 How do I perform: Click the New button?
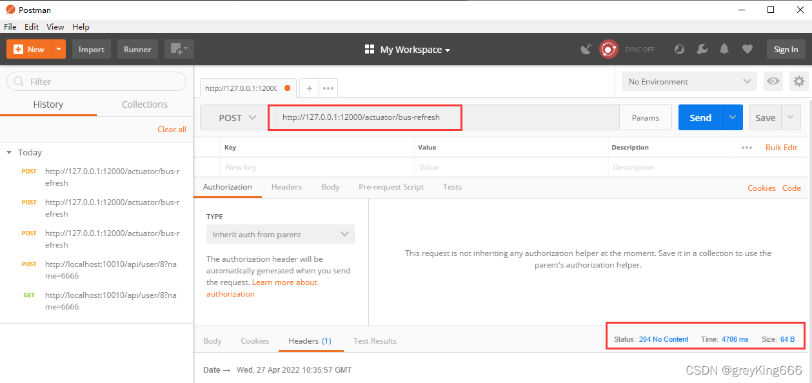click(x=28, y=49)
